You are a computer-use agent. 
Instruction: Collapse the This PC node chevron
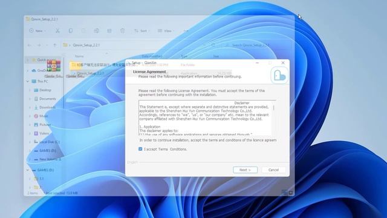tap(28, 81)
